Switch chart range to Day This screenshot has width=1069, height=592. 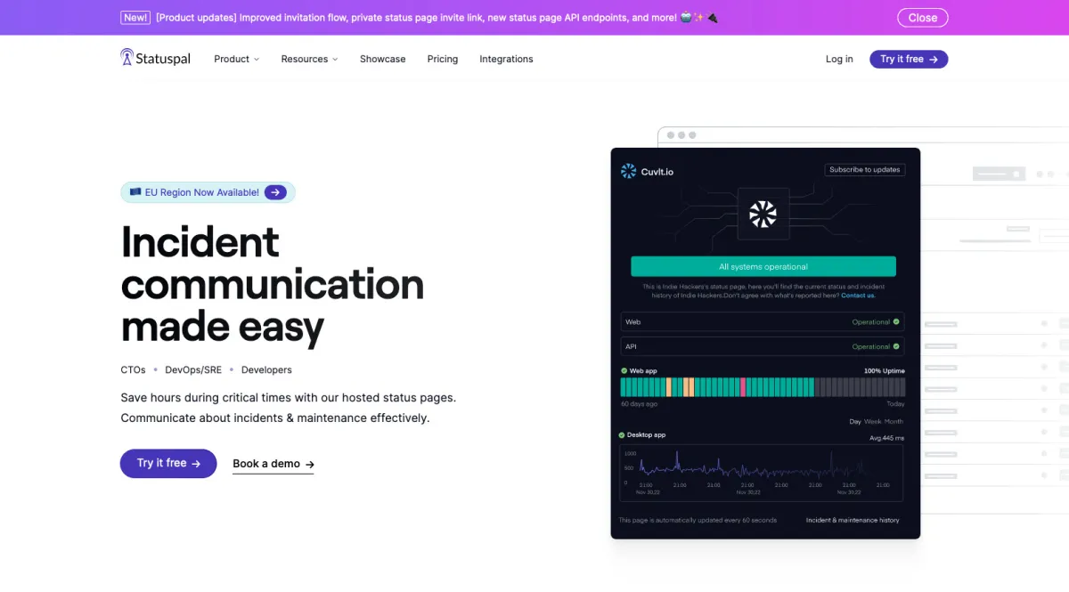pyautogui.click(x=855, y=421)
